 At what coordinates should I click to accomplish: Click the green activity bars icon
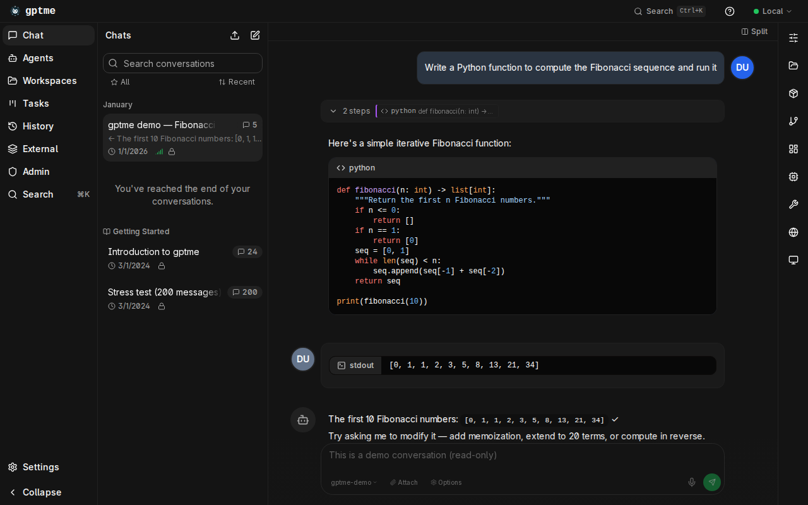click(160, 151)
